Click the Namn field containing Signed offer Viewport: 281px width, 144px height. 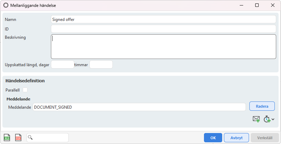point(163,19)
